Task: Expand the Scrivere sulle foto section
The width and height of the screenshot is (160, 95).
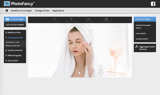Action: pyautogui.click(x=15, y=50)
